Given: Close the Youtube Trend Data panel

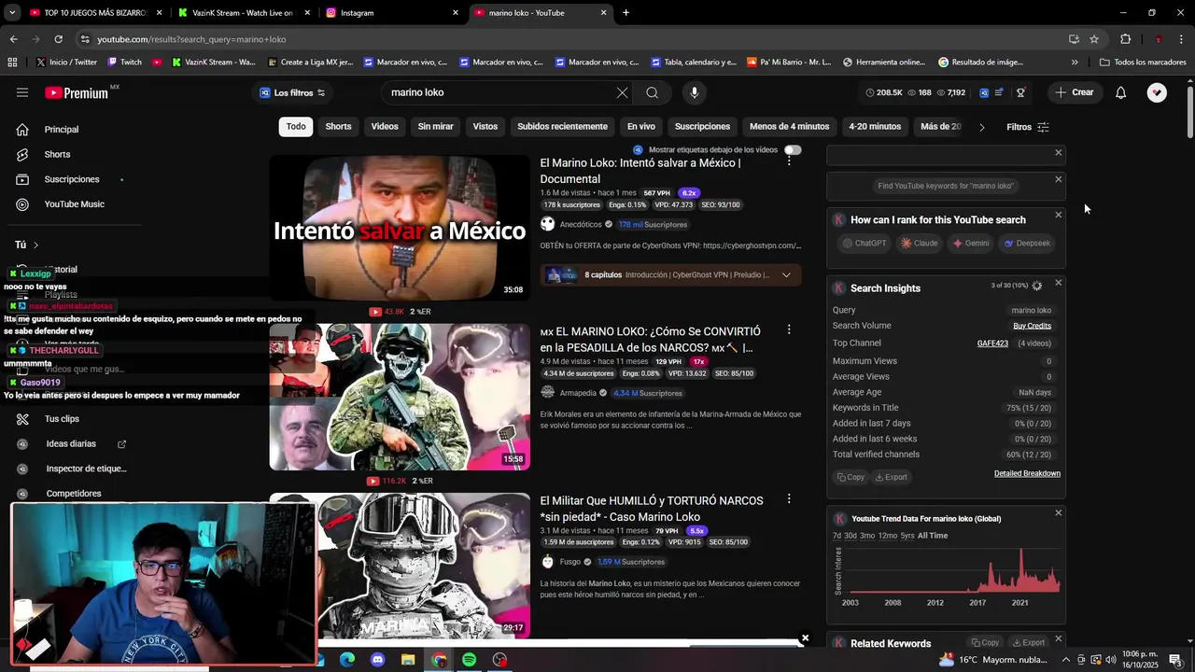Looking at the screenshot, I should click(1058, 512).
